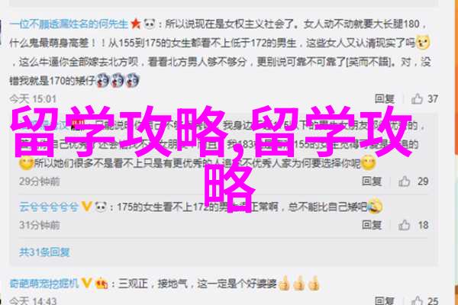Open profile of user 云兮兮兮兮兮
458x305 pixels.
[49, 207]
